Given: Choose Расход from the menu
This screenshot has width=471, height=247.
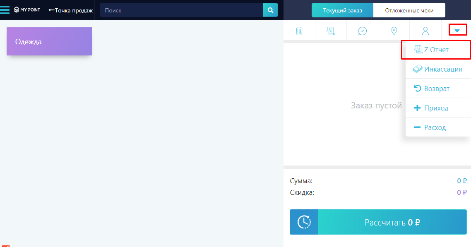Looking at the screenshot, I should coord(438,127).
